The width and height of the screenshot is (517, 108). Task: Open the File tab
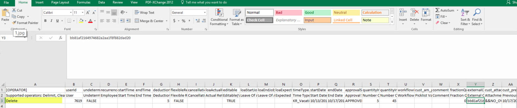[6, 2]
